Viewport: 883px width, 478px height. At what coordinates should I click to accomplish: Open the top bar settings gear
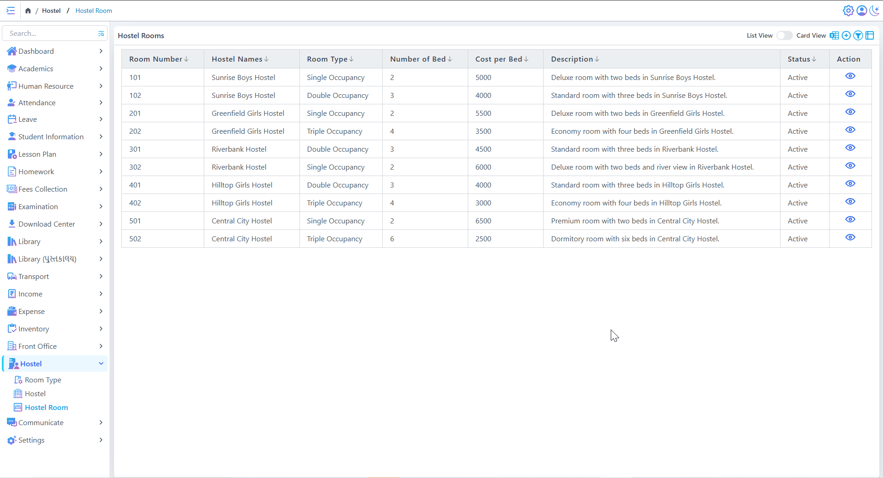[x=848, y=11]
